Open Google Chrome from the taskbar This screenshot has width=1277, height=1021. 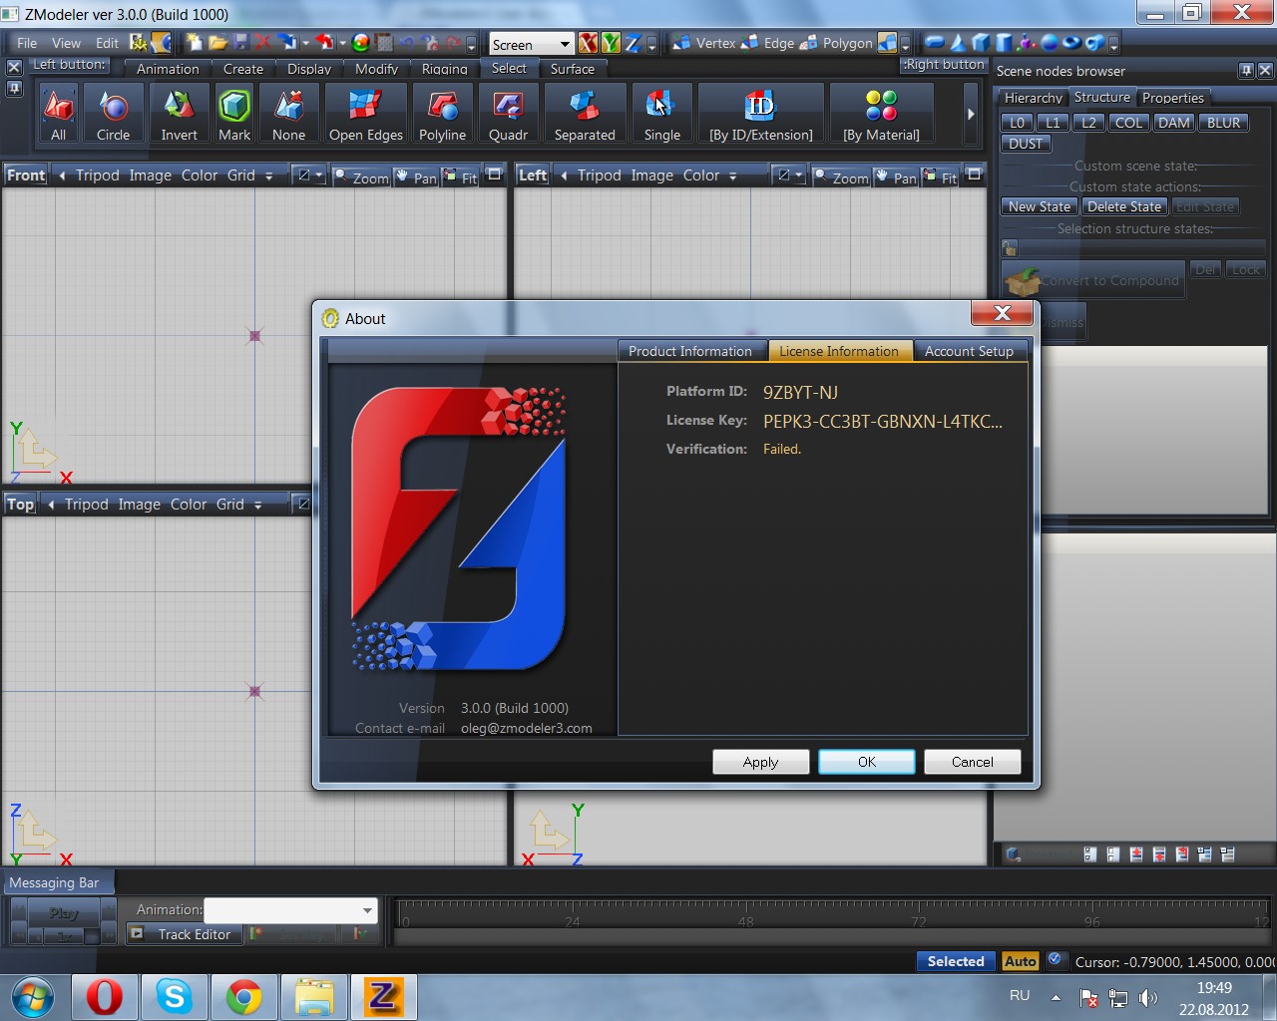pyautogui.click(x=243, y=997)
